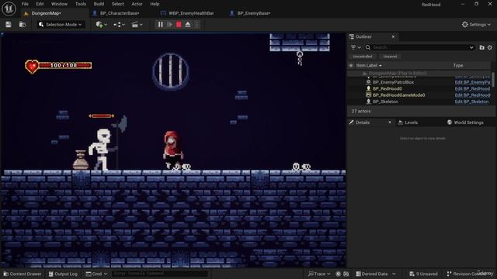Viewport: 497px width, 279px height.
Task: Open the Derived Data menu
Action: point(376,274)
